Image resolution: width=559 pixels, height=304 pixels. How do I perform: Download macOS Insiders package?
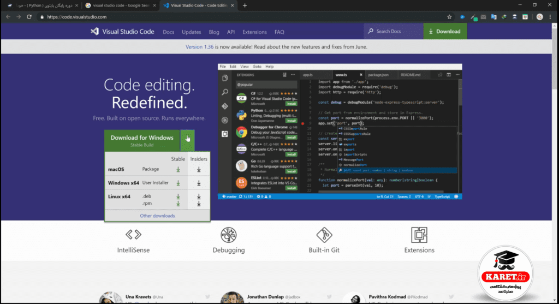coord(199,170)
